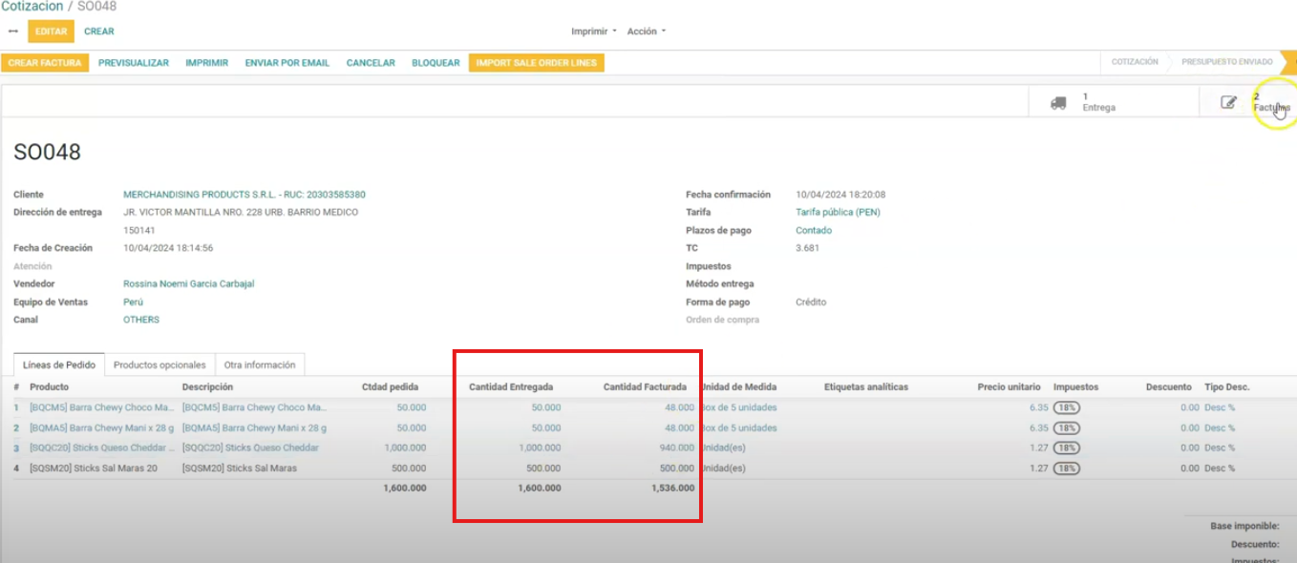Click 18% tax tag on first line
This screenshot has height=563, width=1297.
[1067, 408]
